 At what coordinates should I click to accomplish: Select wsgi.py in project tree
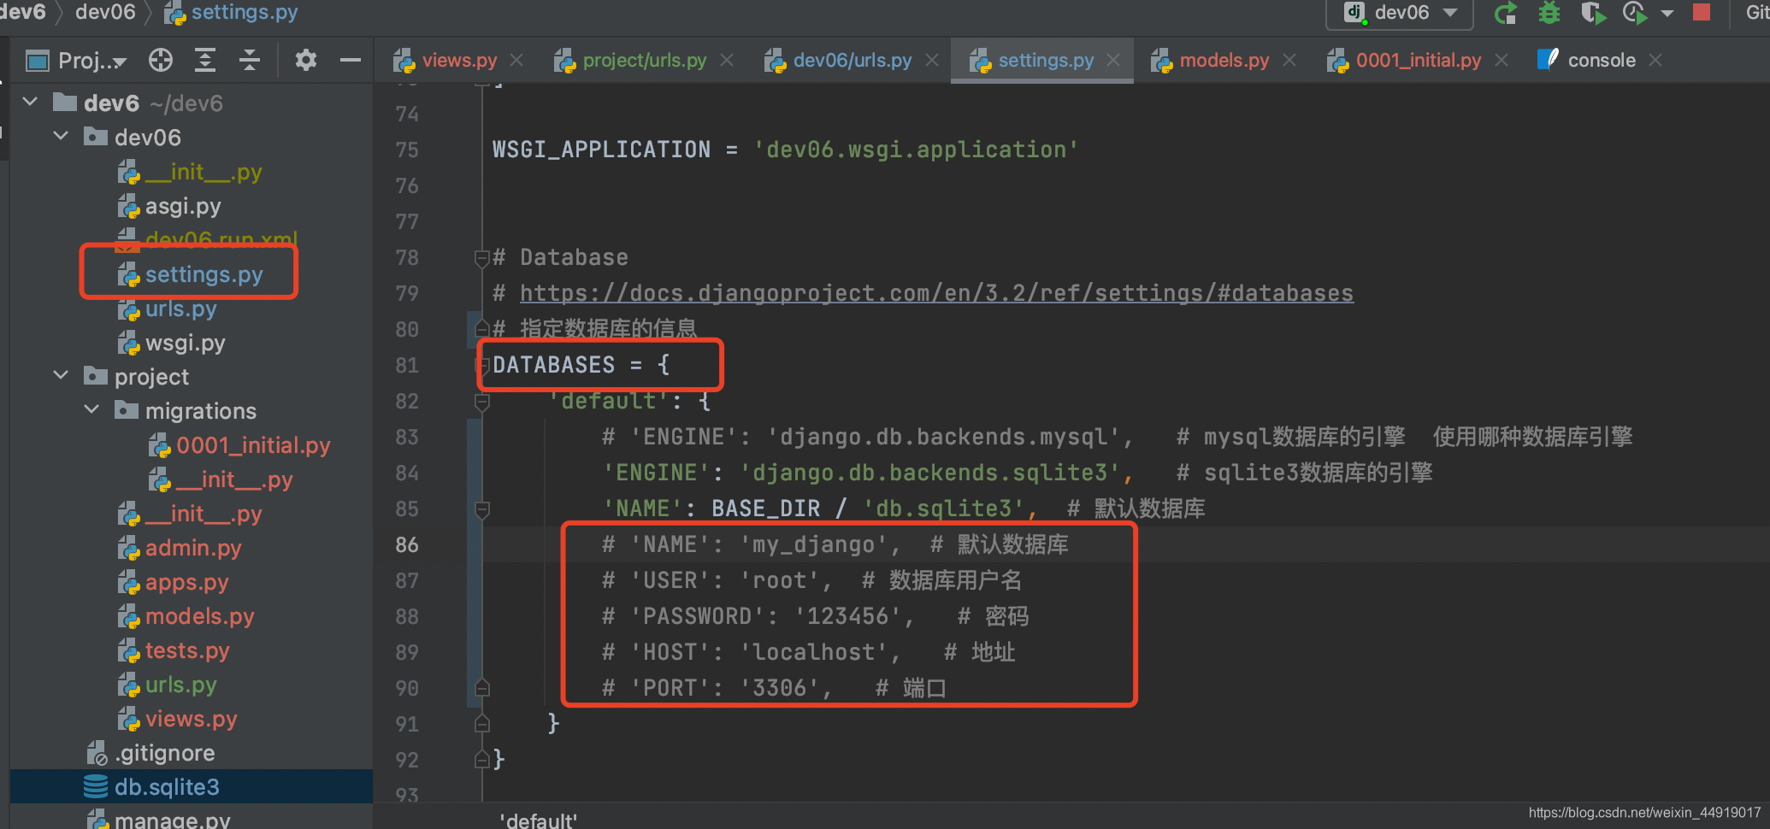[x=186, y=343]
